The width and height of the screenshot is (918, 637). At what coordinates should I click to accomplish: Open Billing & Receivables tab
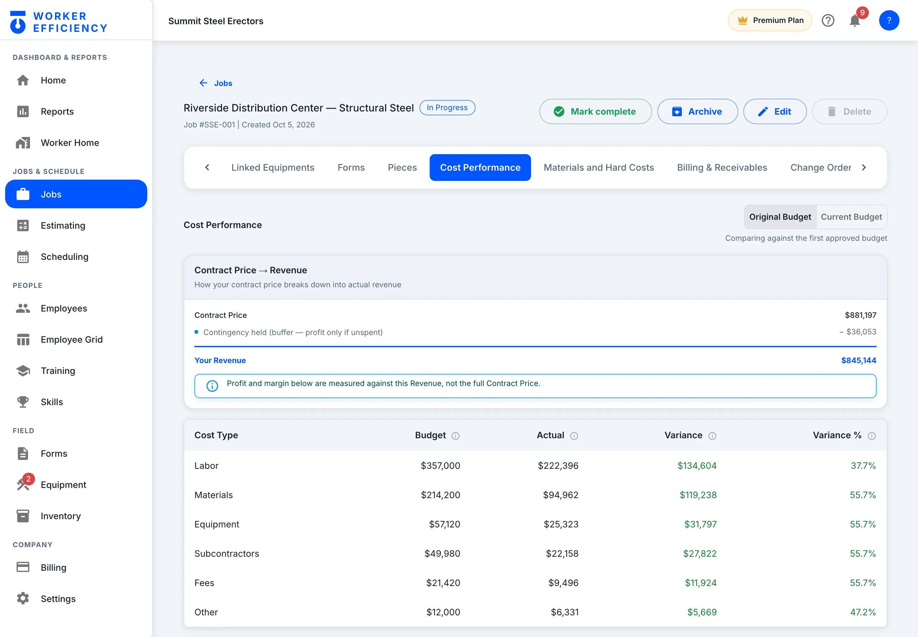722,168
